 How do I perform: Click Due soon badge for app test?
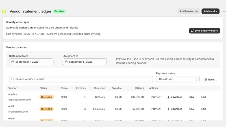(46, 97)
